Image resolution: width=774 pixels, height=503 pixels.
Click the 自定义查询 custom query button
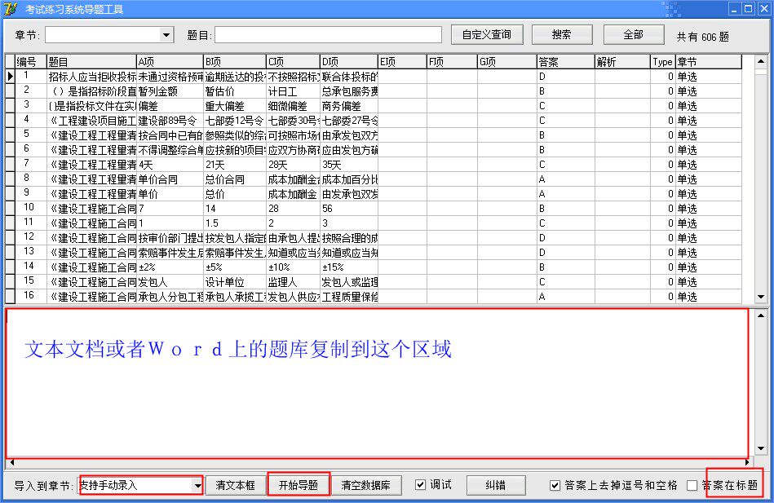[487, 34]
